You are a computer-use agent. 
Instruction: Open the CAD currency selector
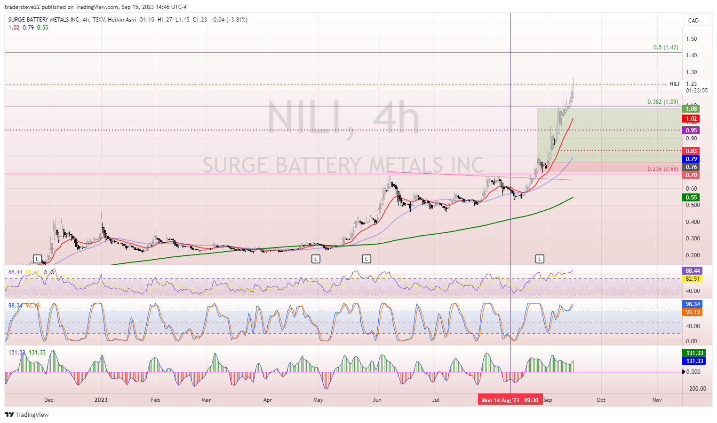coord(697,20)
